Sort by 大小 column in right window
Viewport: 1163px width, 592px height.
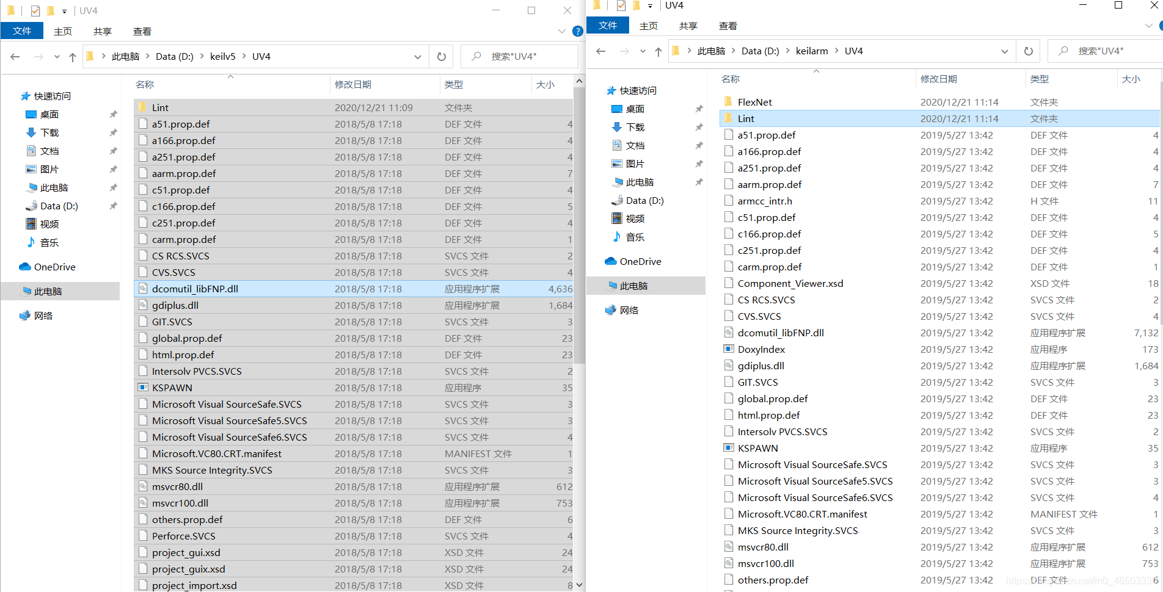1131,79
